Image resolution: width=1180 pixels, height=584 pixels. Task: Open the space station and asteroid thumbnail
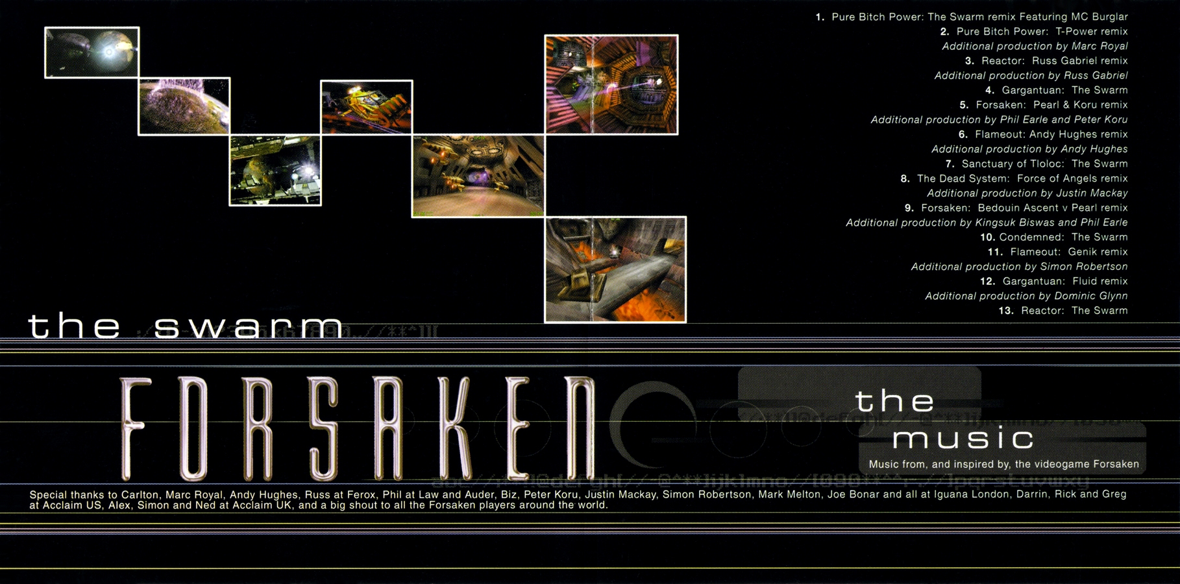(x=275, y=170)
